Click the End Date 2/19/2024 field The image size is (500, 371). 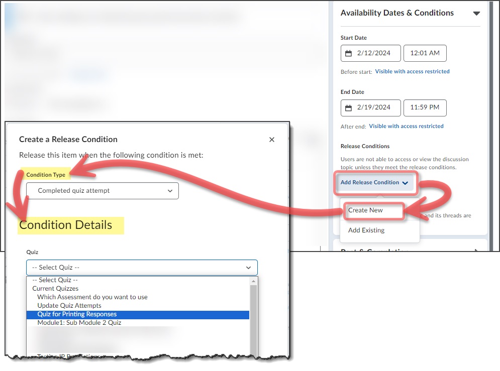point(374,108)
